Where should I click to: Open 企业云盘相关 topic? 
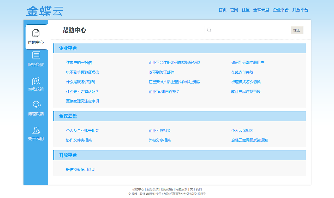click(x=160, y=131)
